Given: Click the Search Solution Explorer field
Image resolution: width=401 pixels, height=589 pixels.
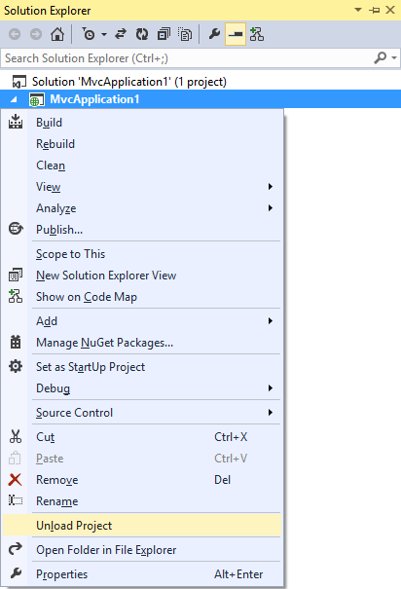Looking at the screenshot, I should click(x=188, y=58).
